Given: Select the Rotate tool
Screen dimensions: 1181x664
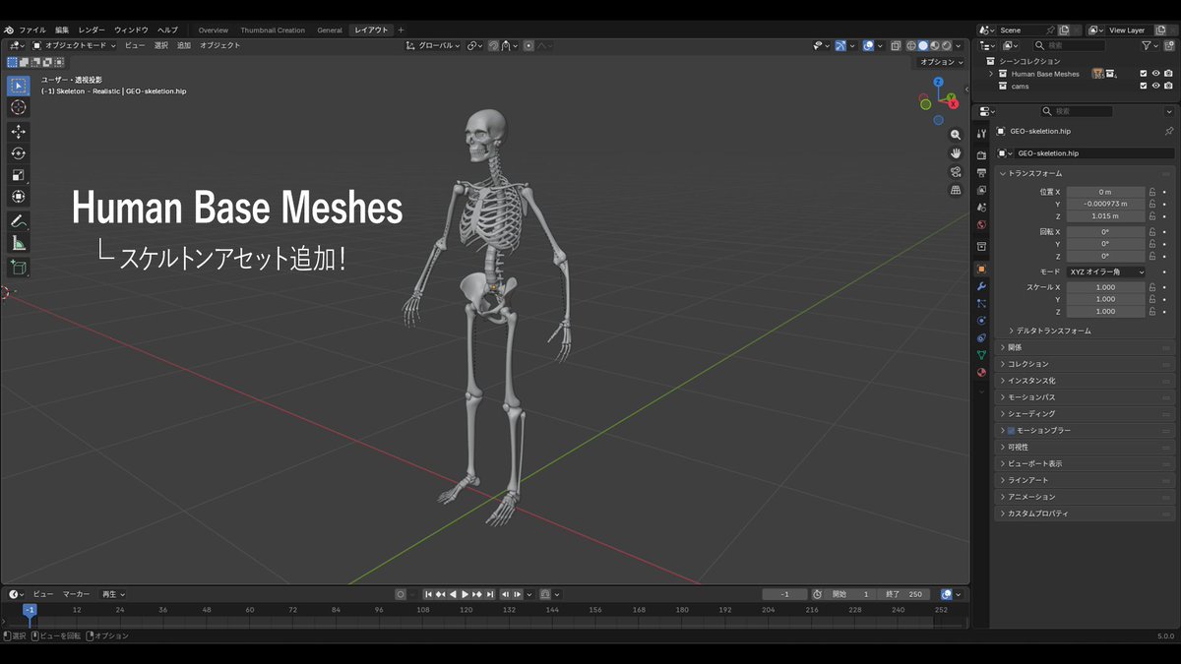Looking at the screenshot, I should [x=18, y=152].
